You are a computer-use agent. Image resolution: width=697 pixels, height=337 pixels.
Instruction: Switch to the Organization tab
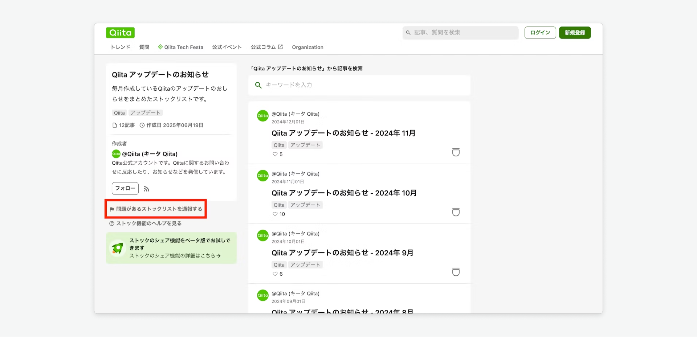307,47
